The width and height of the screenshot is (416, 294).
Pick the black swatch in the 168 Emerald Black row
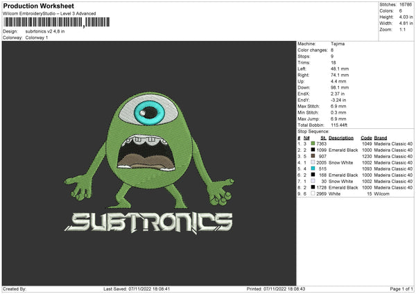click(313, 175)
